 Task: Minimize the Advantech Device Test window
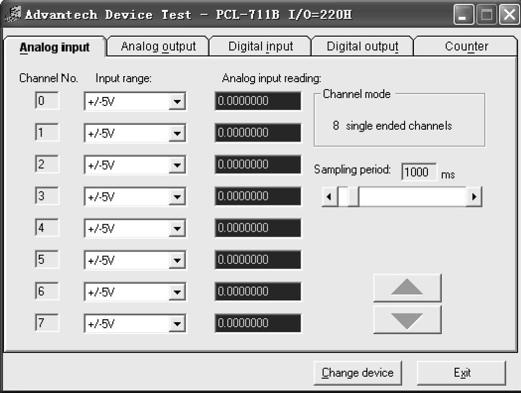(464, 15)
